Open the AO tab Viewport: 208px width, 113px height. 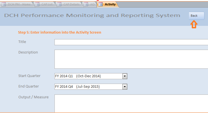coord(90,4)
